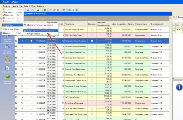Choose 'Экспорт заявок в 1С' submenu item

click(41, 34)
